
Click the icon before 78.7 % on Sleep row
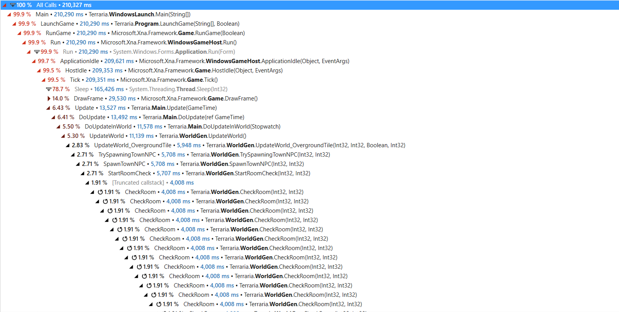tap(49, 89)
